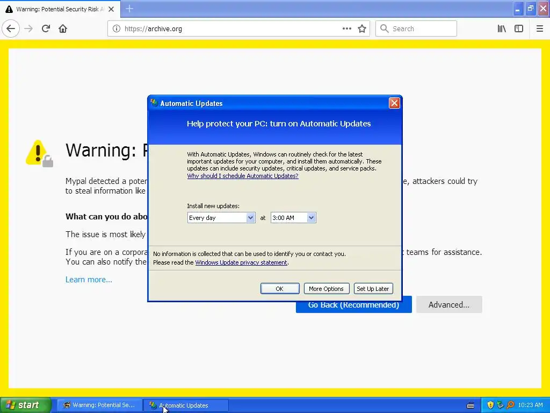The width and height of the screenshot is (550, 413).
Task: Open Advanced... options on warning page
Action: [x=449, y=304]
